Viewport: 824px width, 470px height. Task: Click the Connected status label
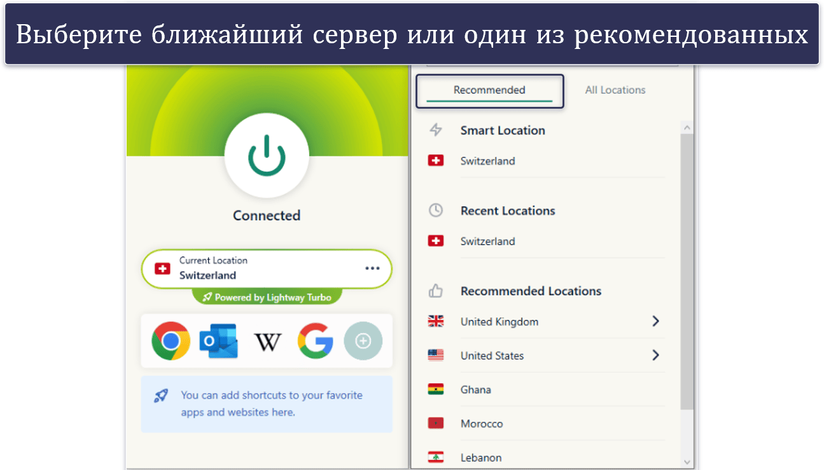tap(267, 216)
